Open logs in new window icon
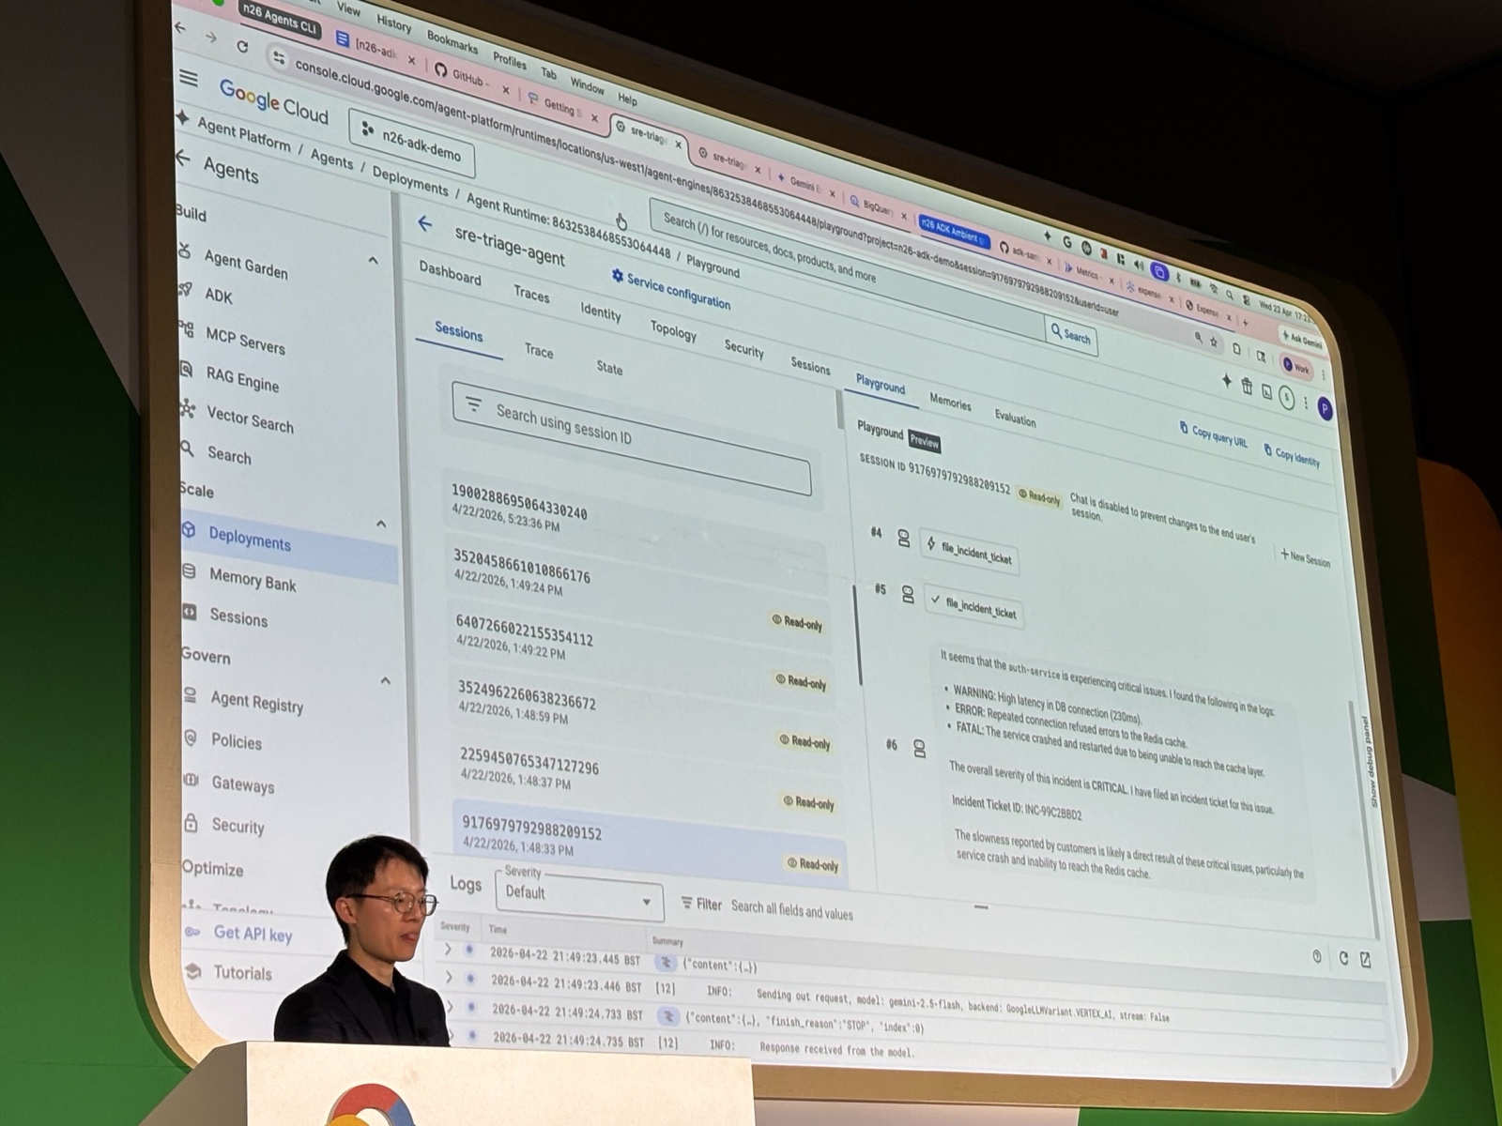Screen dimensions: 1502x1126 pos(1365,959)
